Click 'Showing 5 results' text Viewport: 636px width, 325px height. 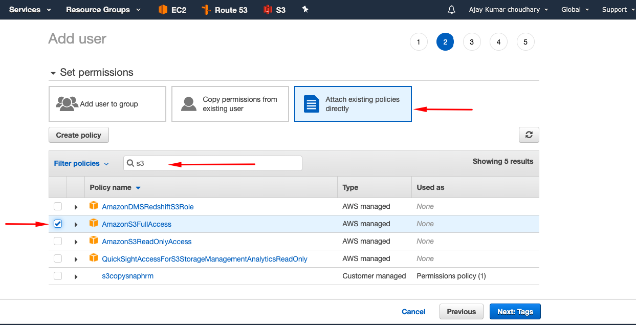[x=503, y=161]
